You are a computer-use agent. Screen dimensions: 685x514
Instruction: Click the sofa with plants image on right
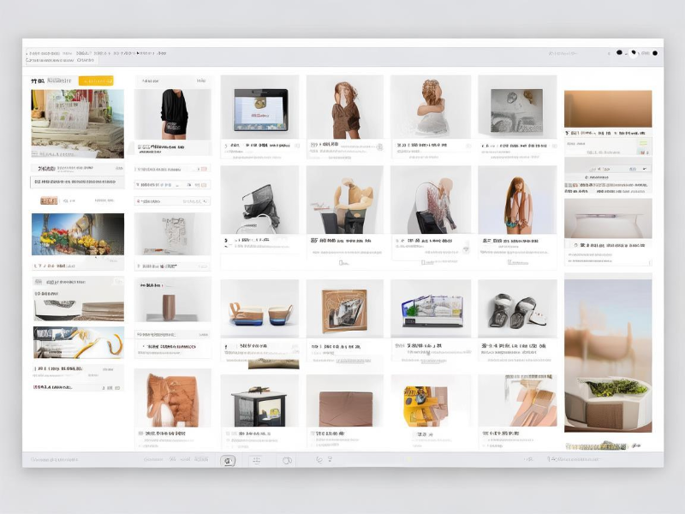[608, 401]
